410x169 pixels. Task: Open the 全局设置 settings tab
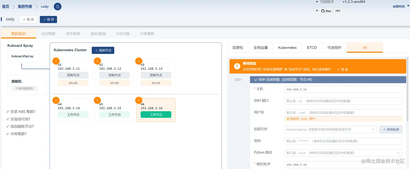tap(261, 48)
